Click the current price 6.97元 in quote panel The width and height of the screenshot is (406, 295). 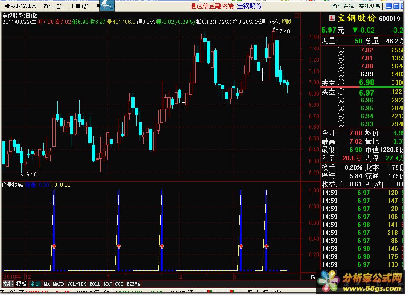[x=332, y=30]
